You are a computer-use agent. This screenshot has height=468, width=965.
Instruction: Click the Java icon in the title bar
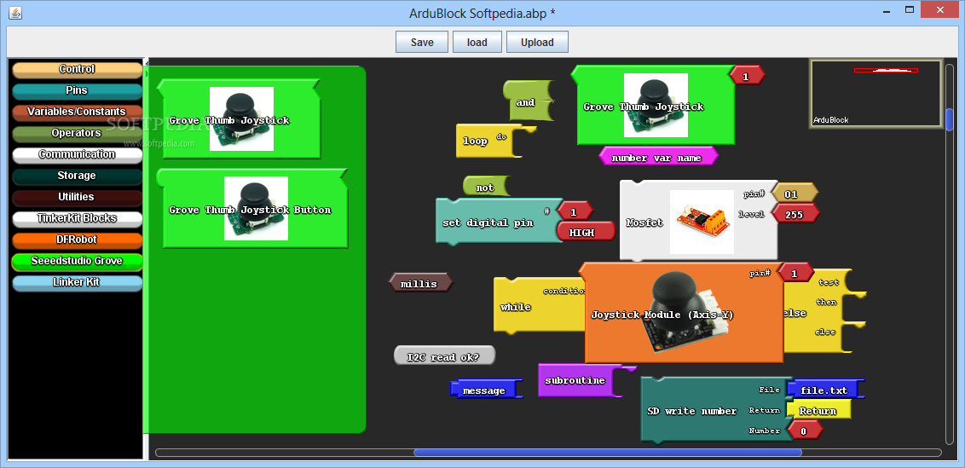pyautogui.click(x=16, y=12)
